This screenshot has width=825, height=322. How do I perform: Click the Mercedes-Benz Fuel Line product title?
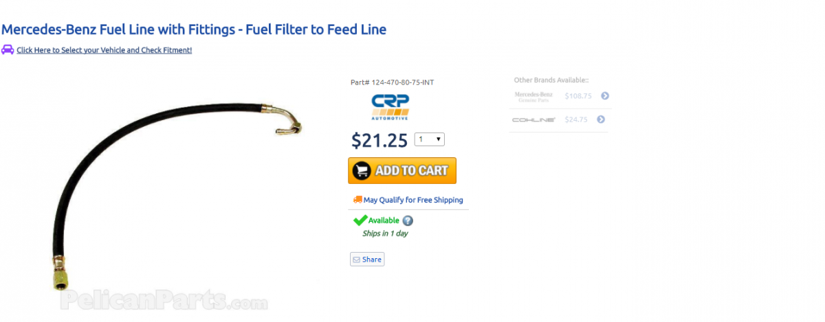[x=194, y=30]
